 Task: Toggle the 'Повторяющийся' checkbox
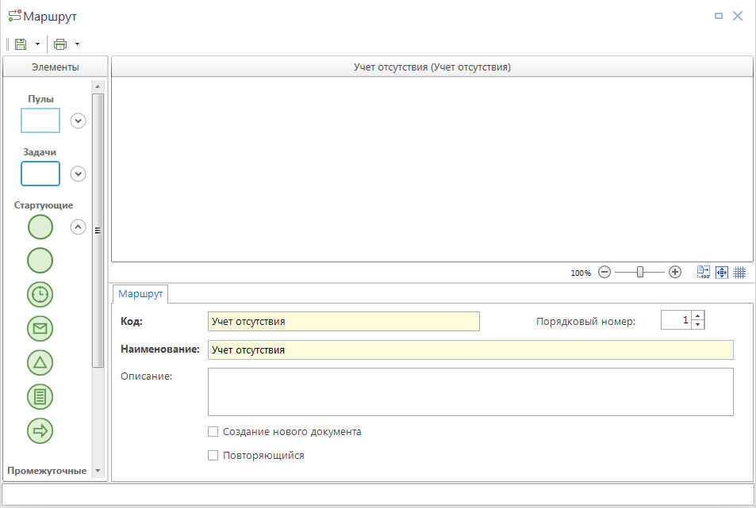[x=213, y=456]
